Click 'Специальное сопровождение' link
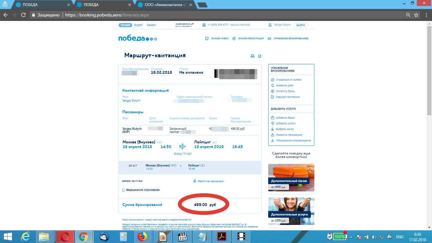This screenshot has height=243, width=432. click(x=293, y=140)
